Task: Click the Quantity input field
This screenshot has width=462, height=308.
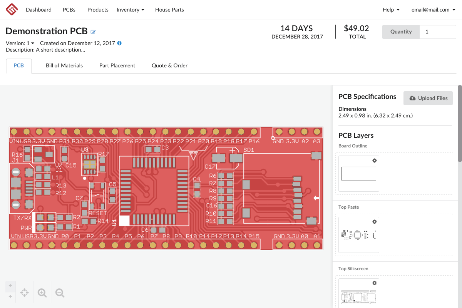Action: click(x=438, y=32)
